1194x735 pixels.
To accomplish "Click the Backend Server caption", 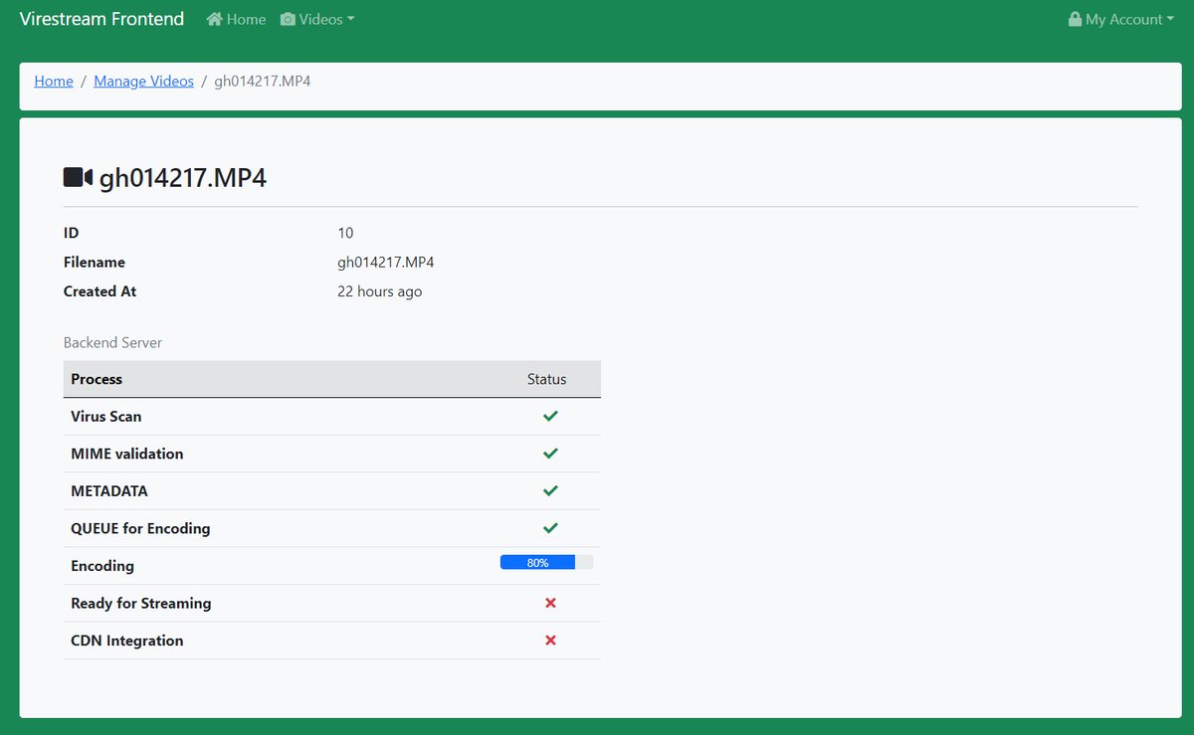I will point(112,342).
